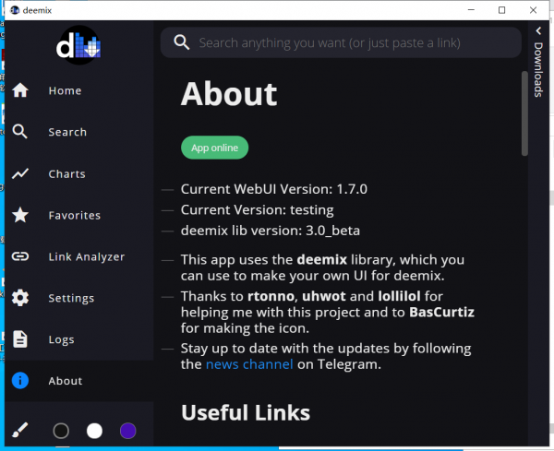Click the Logs document icon
Image resolution: width=554 pixels, height=451 pixels.
(20, 339)
